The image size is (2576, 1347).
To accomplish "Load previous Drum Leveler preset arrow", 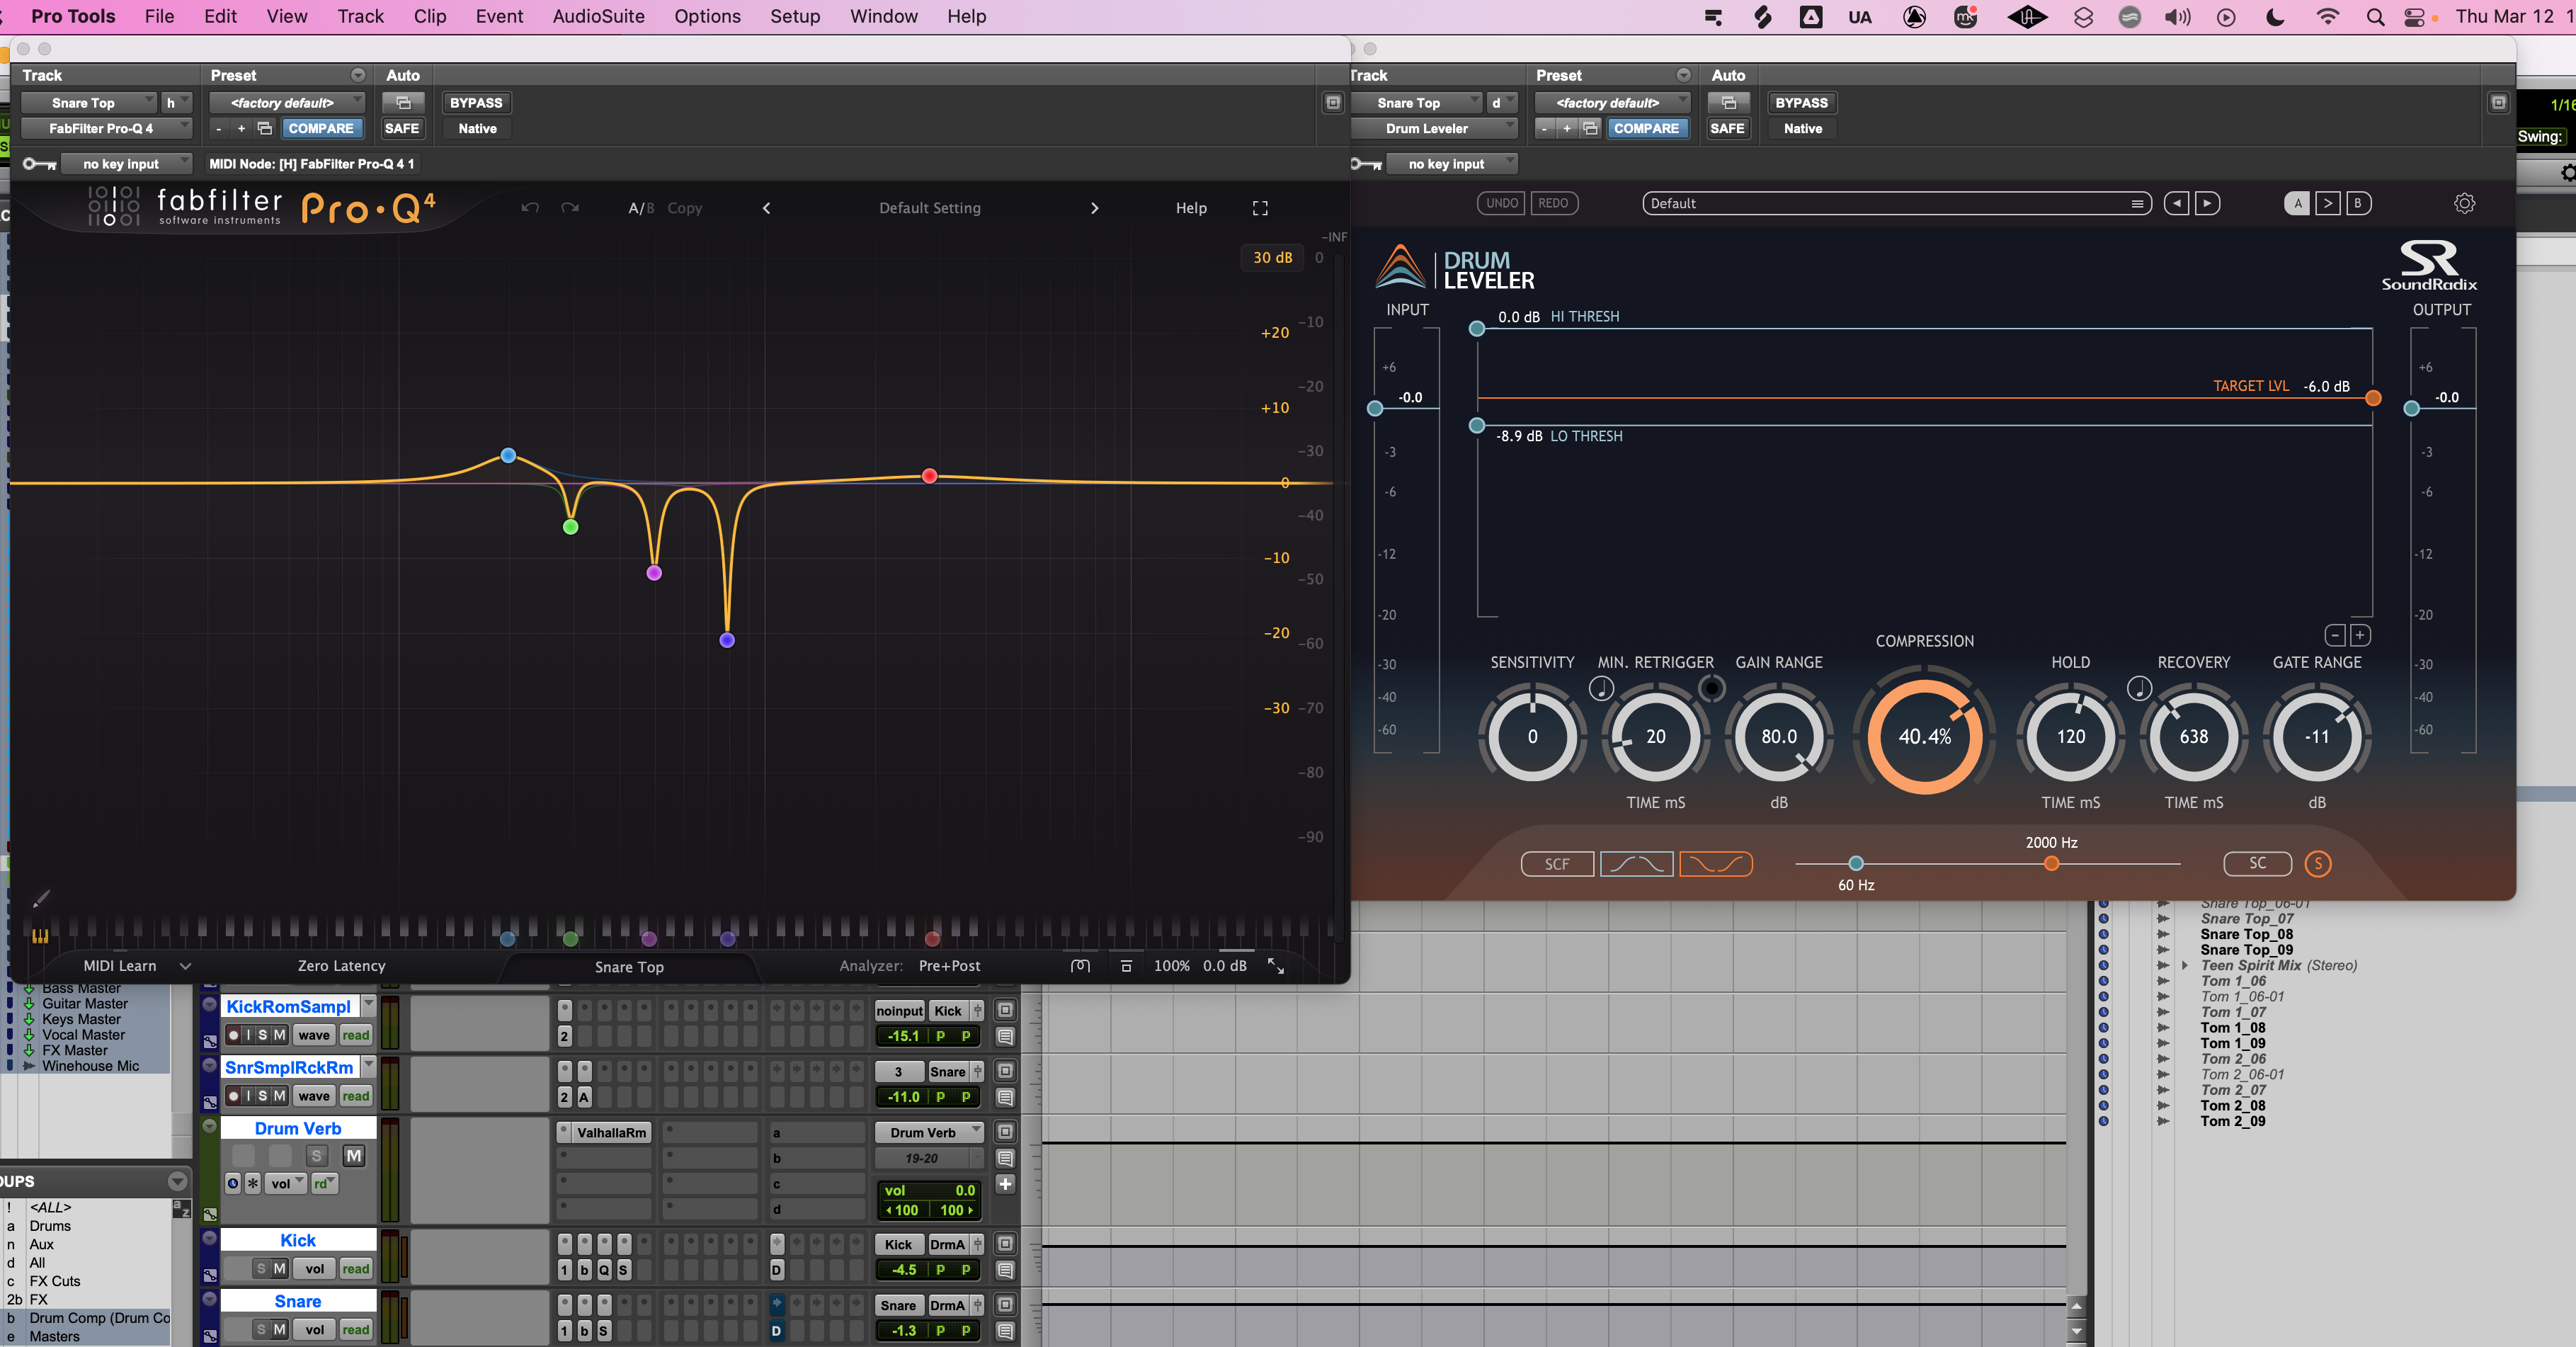I will pos(2176,203).
